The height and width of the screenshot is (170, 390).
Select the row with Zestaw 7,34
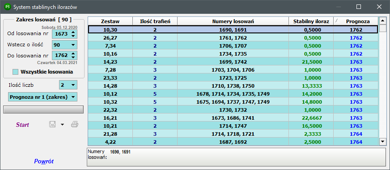click(233, 46)
